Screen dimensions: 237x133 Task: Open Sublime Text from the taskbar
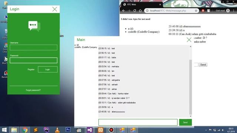[x=36, y=130]
